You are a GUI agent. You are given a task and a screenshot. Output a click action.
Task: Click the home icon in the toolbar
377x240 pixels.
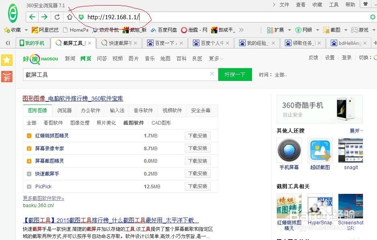click(69, 17)
